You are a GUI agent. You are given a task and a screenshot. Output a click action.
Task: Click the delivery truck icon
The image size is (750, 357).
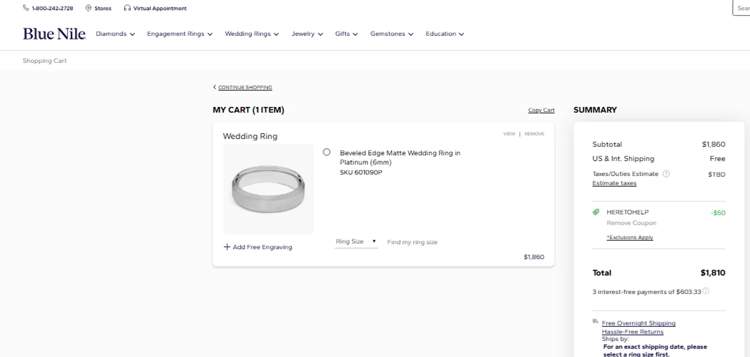click(x=595, y=322)
